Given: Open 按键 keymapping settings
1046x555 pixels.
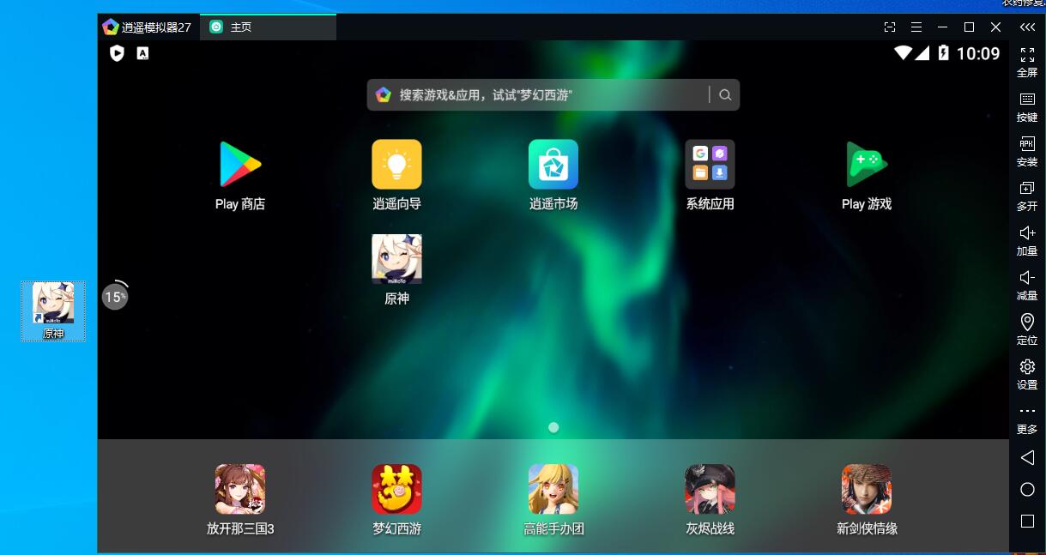Looking at the screenshot, I should (x=1027, y=106).
